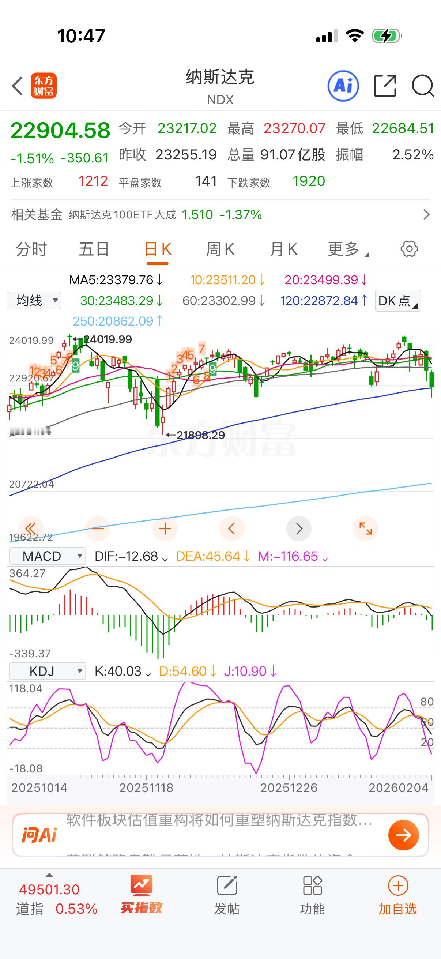Open the DK点 dropdown
The height and width of the screenshot is (959, 441).
398,300
